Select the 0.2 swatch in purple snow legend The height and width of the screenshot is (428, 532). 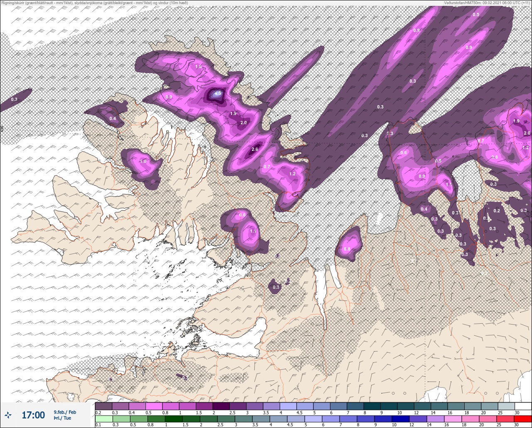[103, 406]
